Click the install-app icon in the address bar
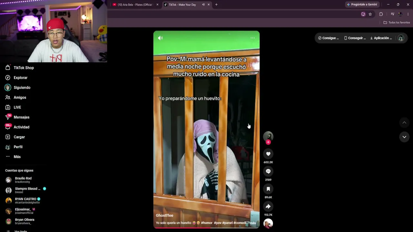This screenshot has height=232, width=413. point(363,14)
